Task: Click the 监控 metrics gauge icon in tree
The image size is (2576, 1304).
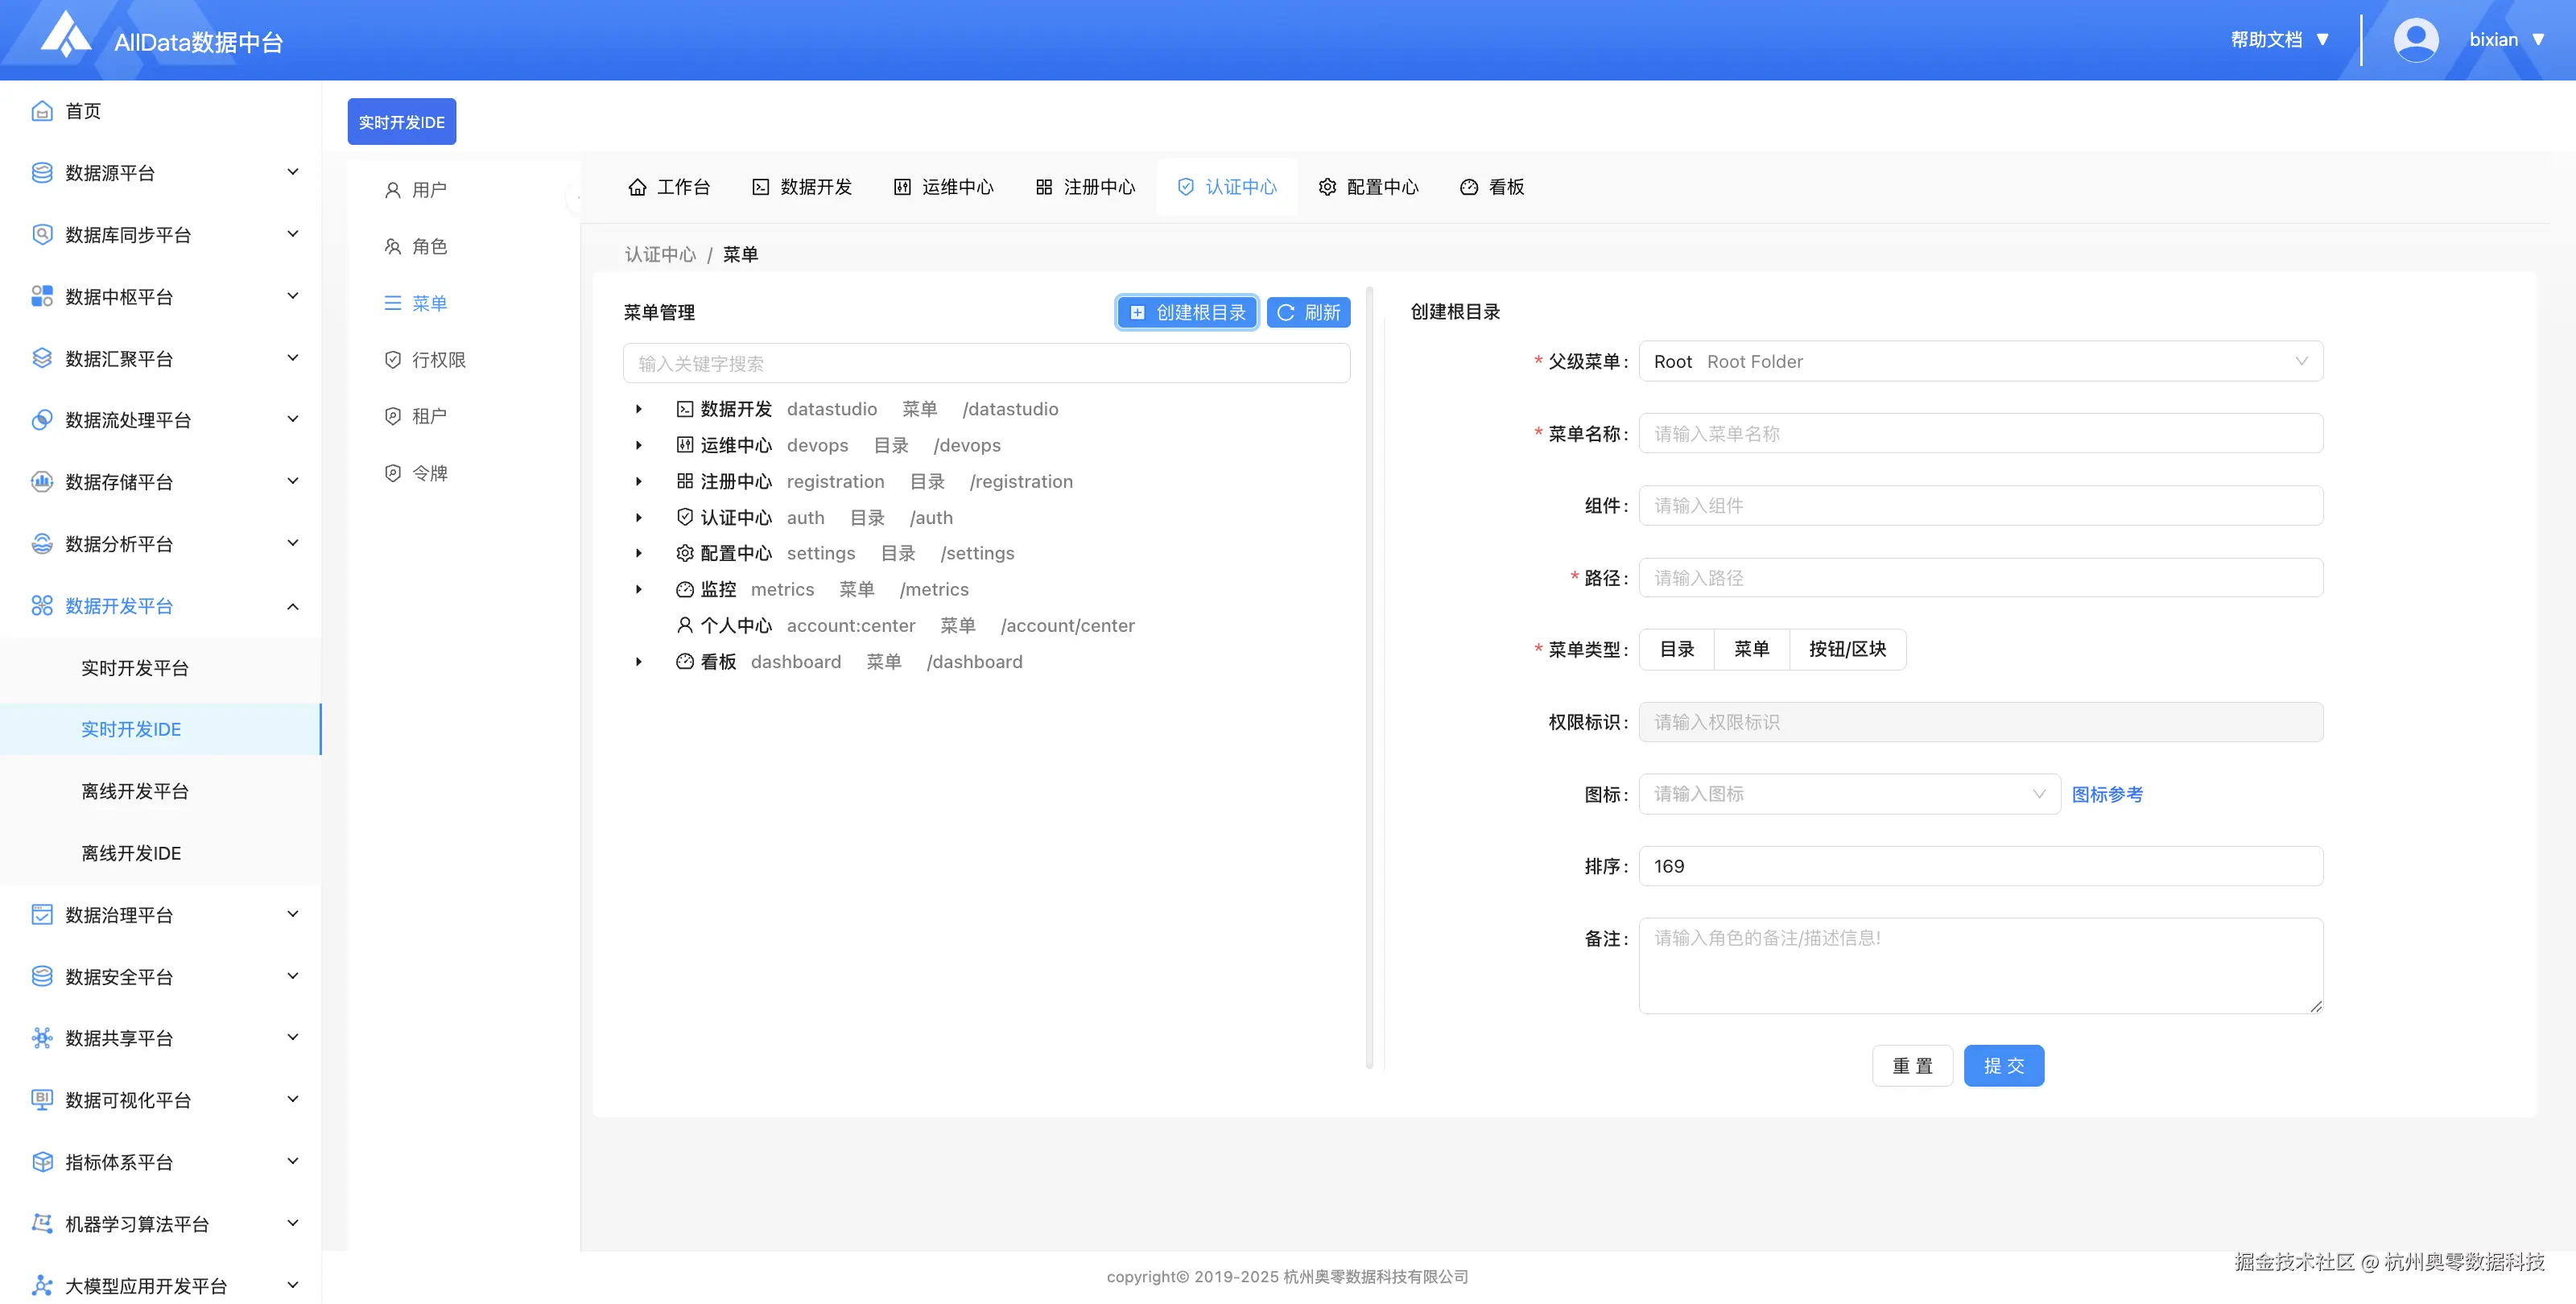Action: tap(684, 589)
